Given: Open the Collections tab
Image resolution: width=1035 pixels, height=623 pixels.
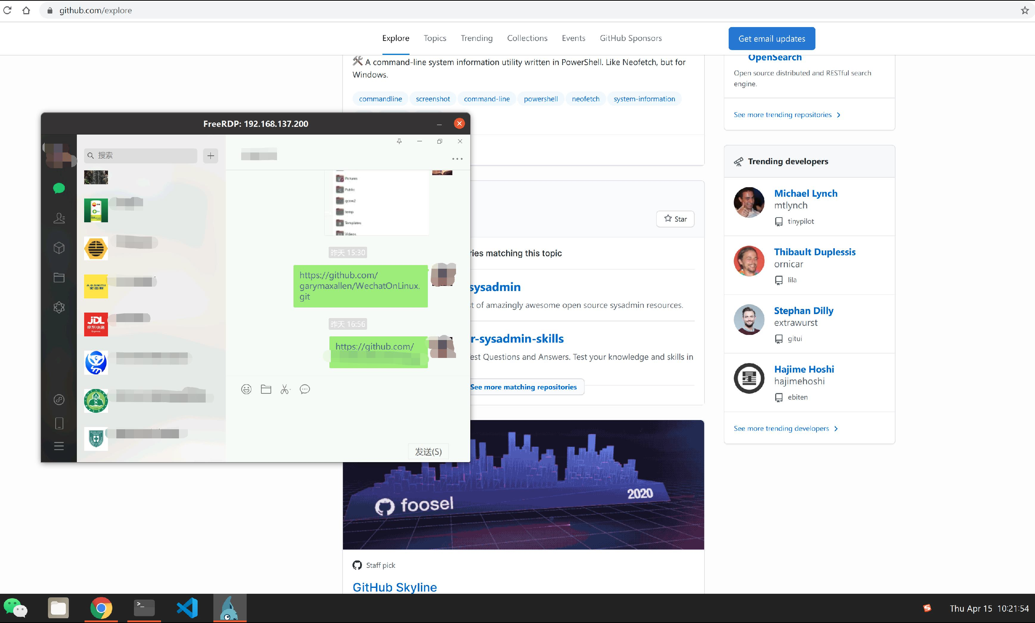Looking at the screenshot, I should pos(527,38).
